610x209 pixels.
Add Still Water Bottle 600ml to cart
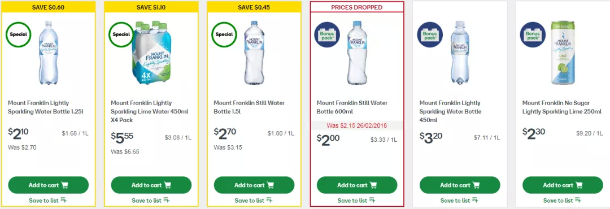(x=357, y=185)
